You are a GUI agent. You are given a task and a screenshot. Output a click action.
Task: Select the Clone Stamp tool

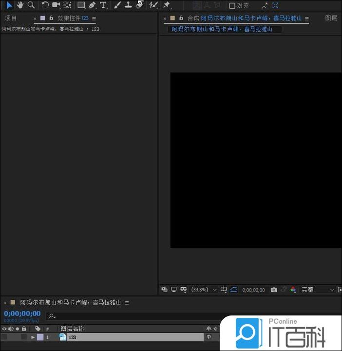[x=128, y=5]
